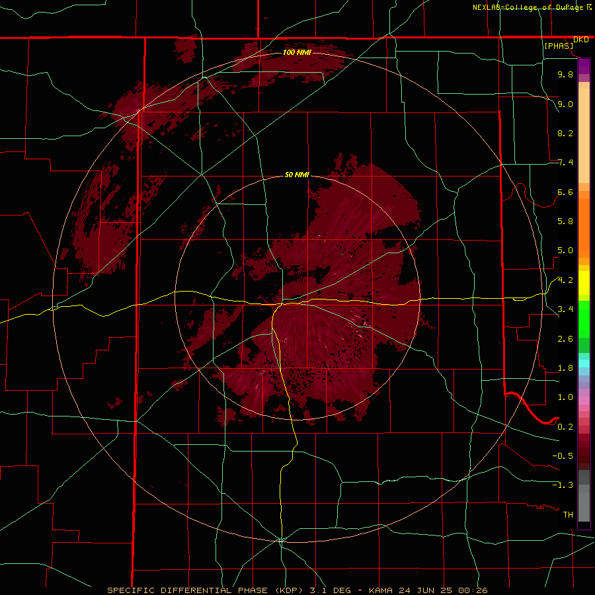Click the gray swatch at the scale bottom
Viewport: 595px width, 595px height.
pyautogui.click(x=584, y=506)
